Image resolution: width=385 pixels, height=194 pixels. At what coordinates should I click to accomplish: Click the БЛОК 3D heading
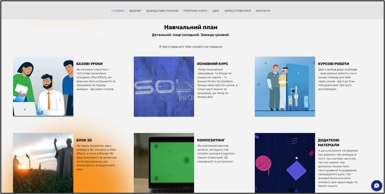[85, 140]
